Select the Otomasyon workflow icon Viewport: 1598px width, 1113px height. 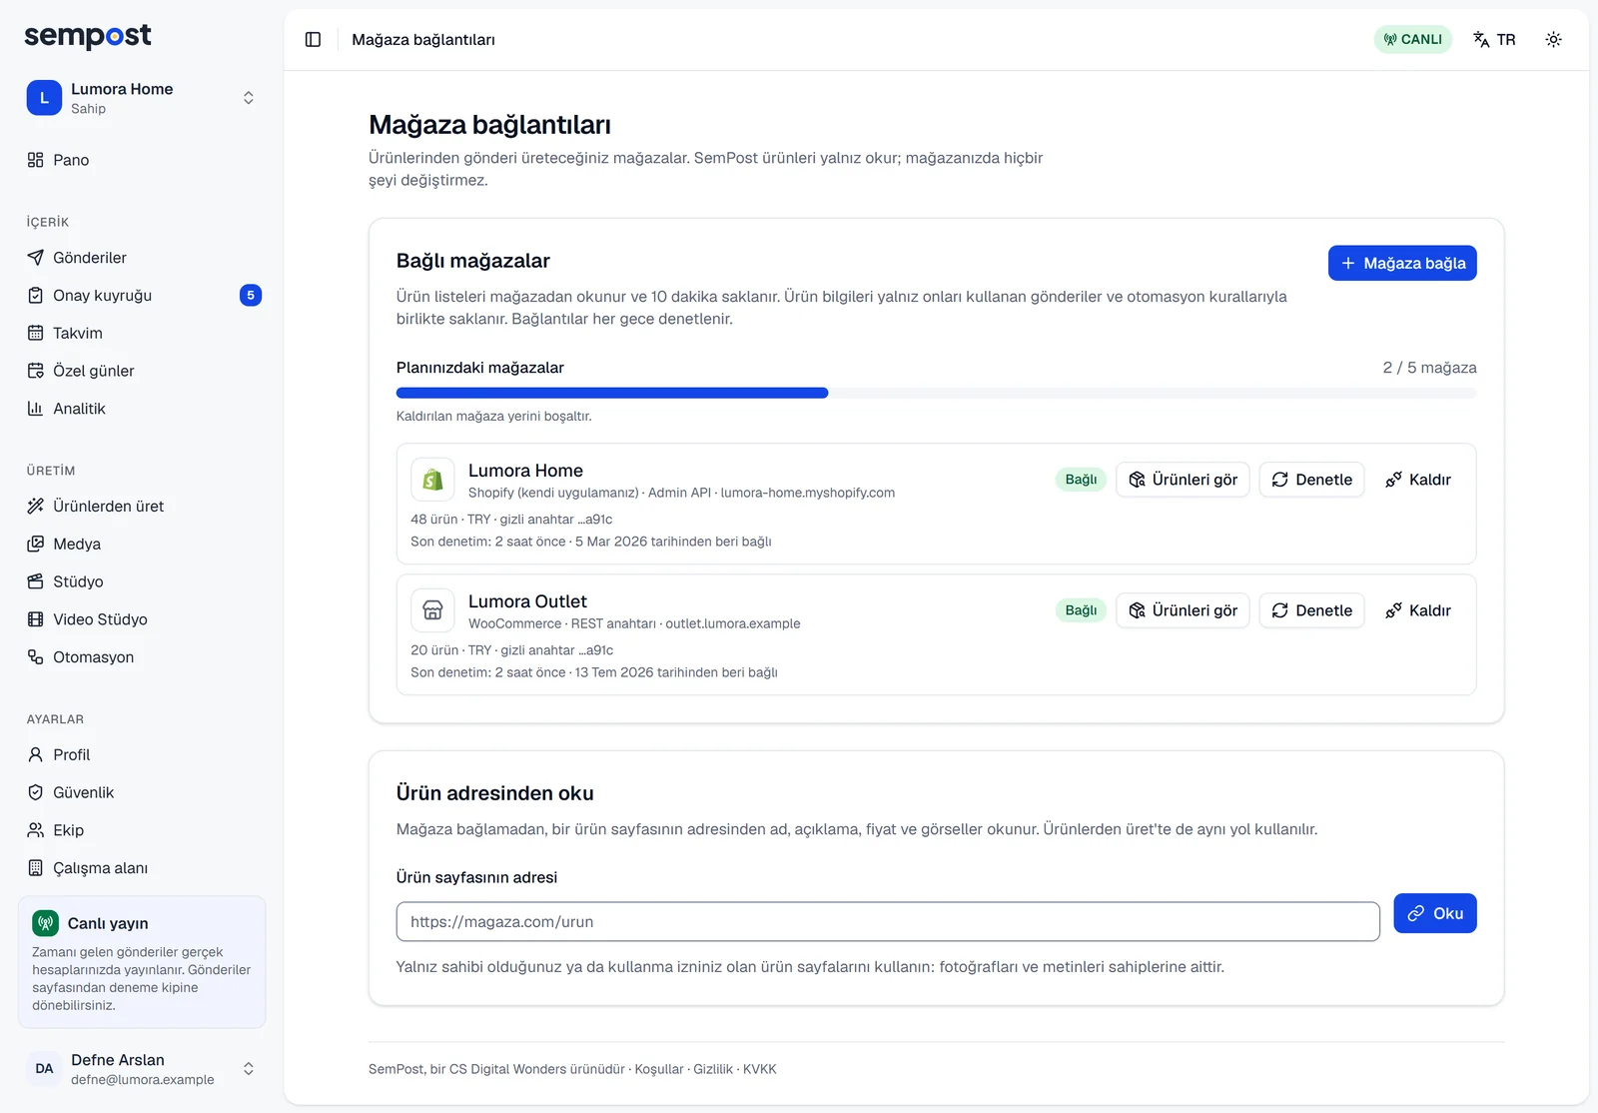pyautogui.click(x=35, y=657)
